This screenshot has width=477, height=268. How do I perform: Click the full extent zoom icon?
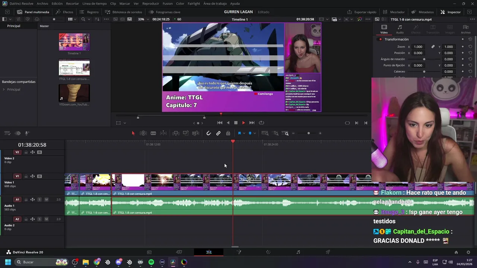[x=265, y=133]
